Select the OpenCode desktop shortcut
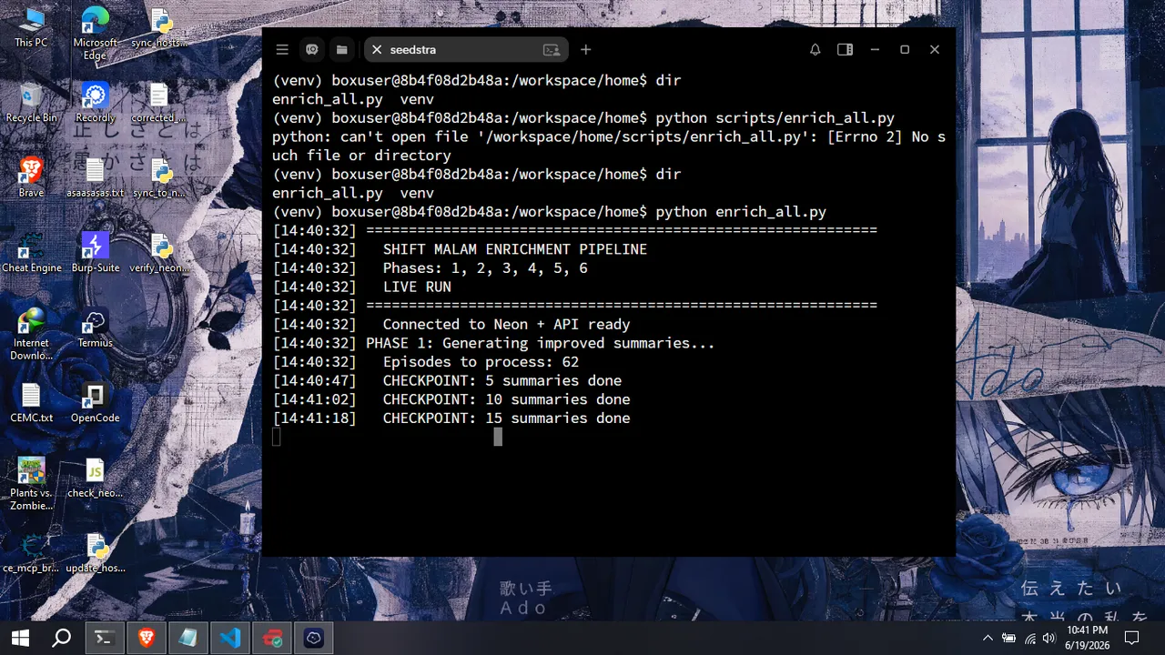 (96, 403)
